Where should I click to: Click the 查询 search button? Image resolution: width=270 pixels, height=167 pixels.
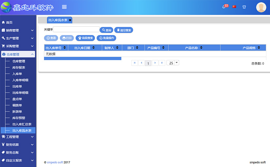(106, 30)
